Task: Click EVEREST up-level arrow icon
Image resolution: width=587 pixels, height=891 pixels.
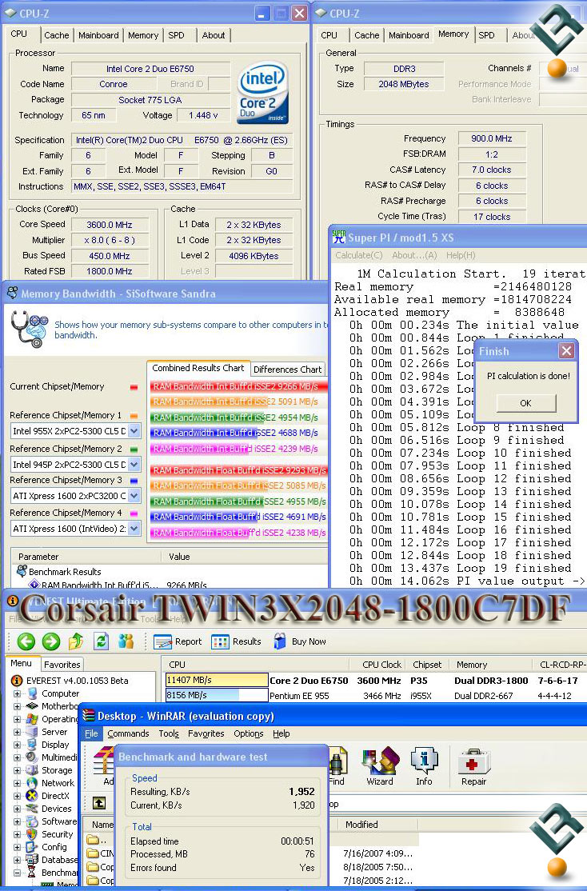Action: click(76, 641)
